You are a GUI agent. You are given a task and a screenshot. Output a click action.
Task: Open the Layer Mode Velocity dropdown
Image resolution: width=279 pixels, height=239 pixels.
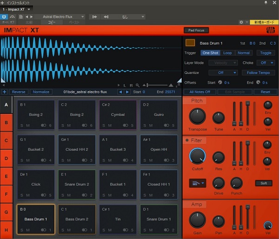[223, 63]
